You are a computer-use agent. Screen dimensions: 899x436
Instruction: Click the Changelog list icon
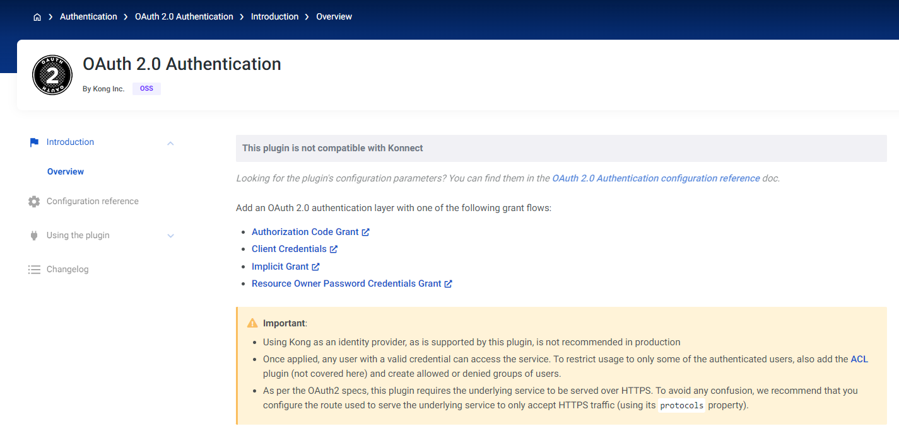coord(34,270)
